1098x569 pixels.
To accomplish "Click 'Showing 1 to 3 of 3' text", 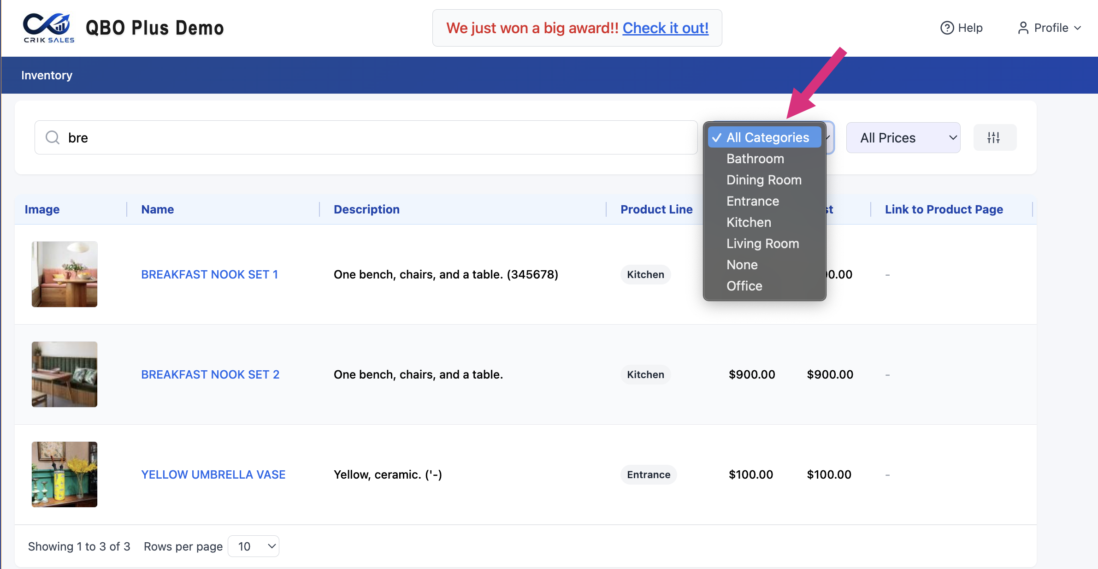I will [x=79, y=546].
